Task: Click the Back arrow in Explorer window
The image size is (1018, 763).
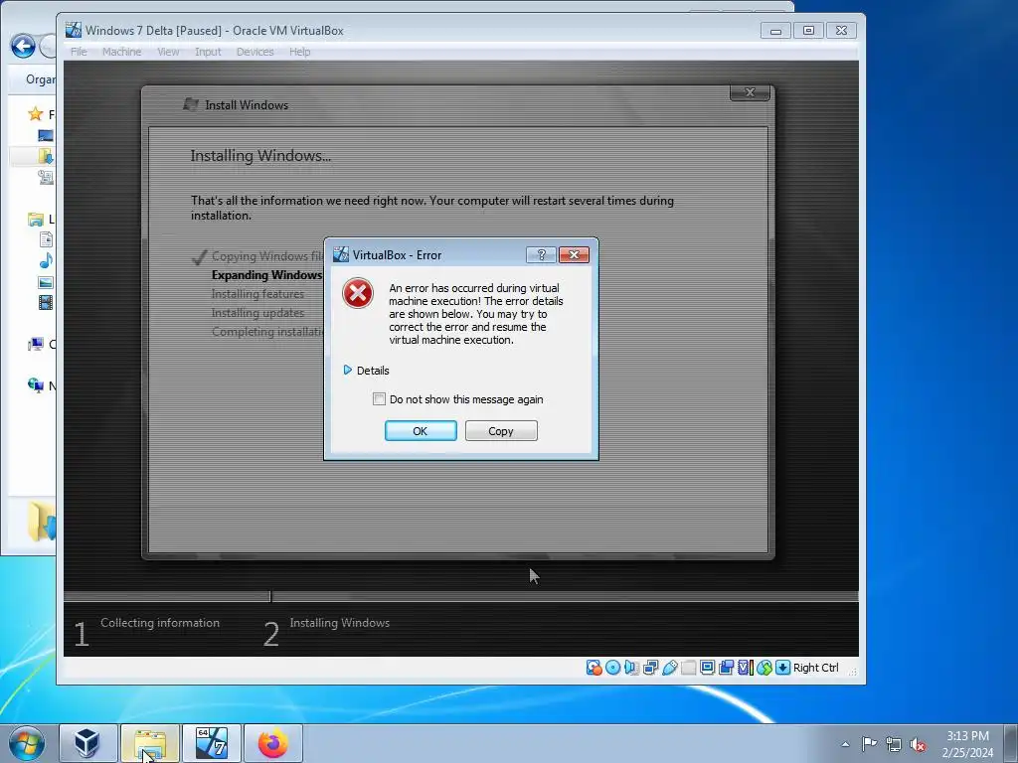Action: click(23, 46)
